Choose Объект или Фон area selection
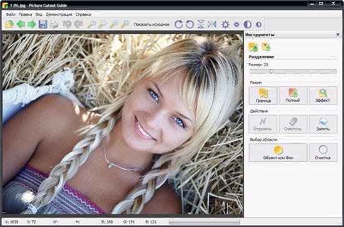This screenshot has height=227, width=344. point(278,153)
